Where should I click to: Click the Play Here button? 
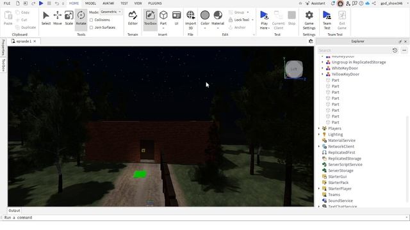point(265,20)
